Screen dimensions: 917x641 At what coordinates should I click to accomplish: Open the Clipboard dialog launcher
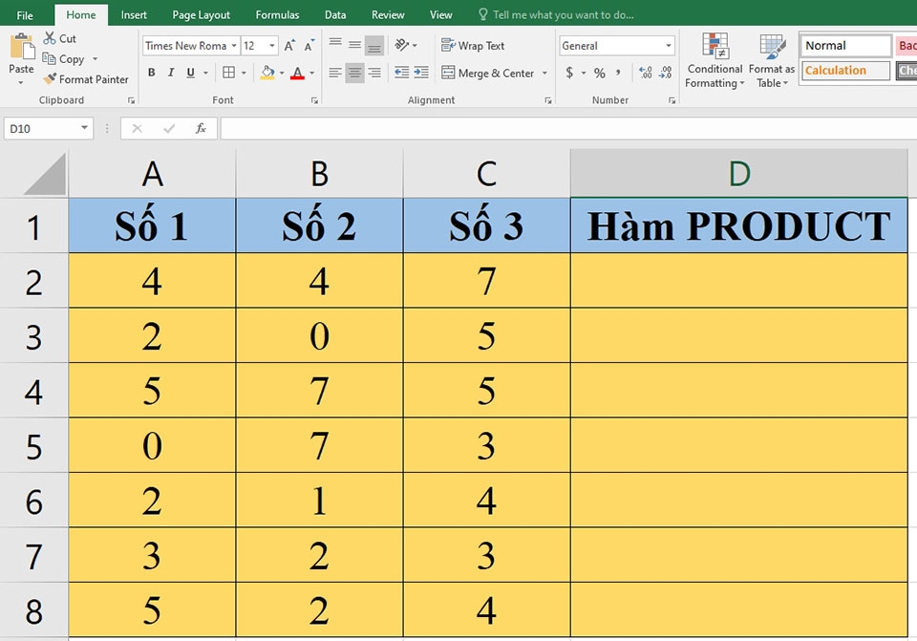point(131,100)
